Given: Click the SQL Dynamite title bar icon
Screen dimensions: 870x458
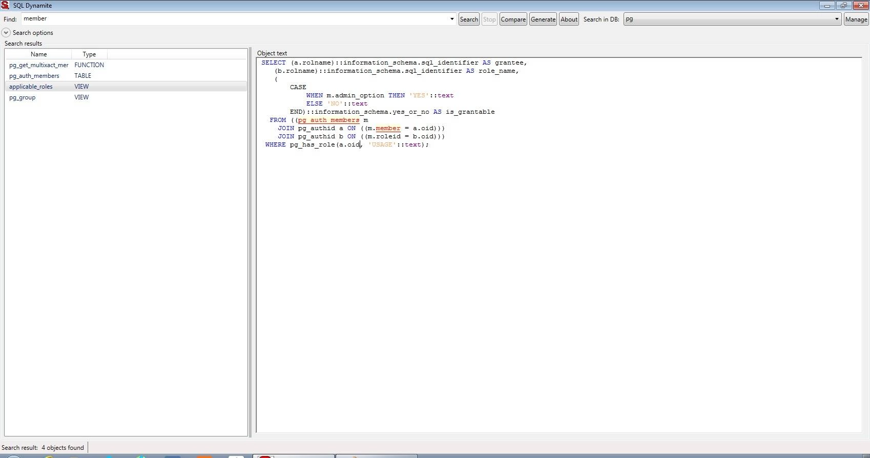Looking at the screenshot, I should pyautogui.click(x=5, y=5).
